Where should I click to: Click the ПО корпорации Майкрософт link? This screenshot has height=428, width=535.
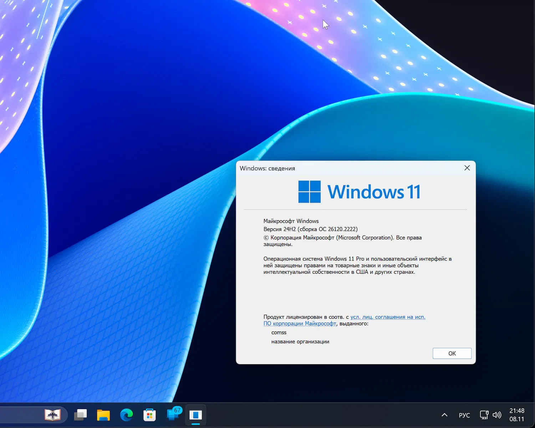pos(300,324)
